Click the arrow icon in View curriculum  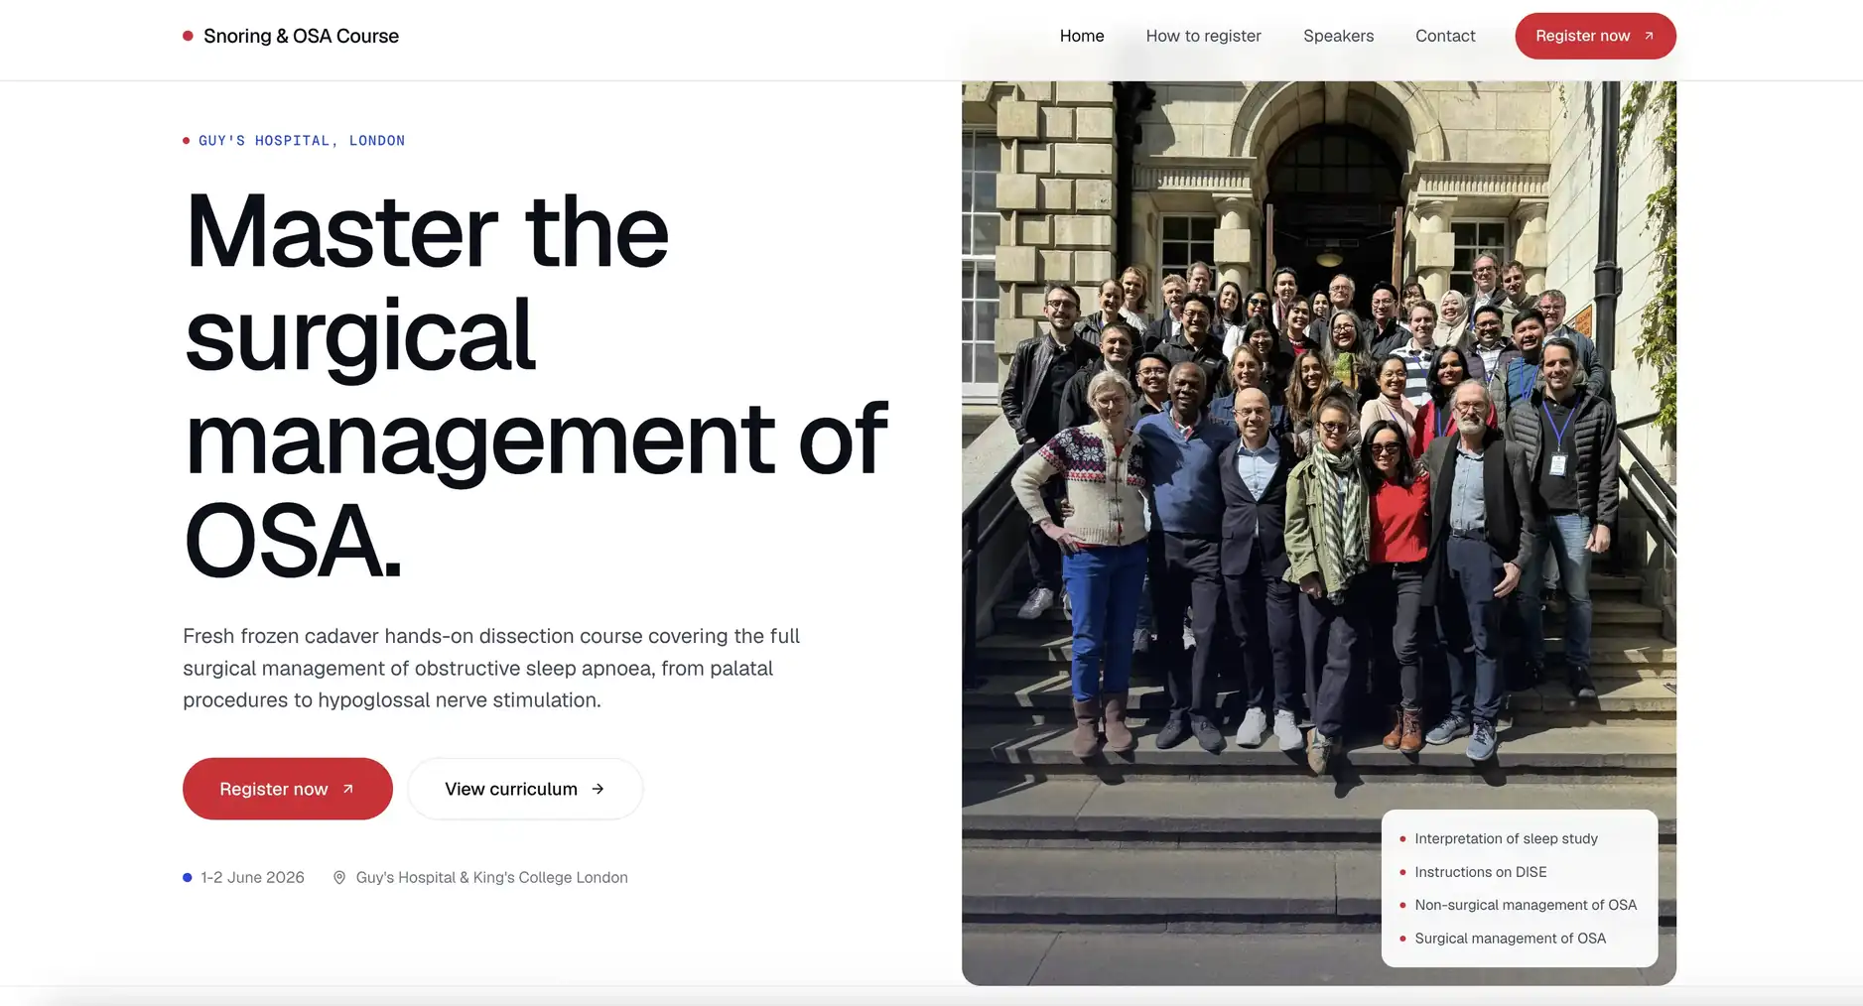click(598, 789)
